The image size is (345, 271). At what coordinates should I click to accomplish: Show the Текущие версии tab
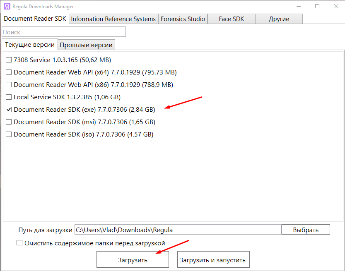[x=30, y=45]
